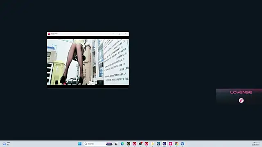Open the red app icon beside the yellow-ring app
262x147 pixels.
134,144
